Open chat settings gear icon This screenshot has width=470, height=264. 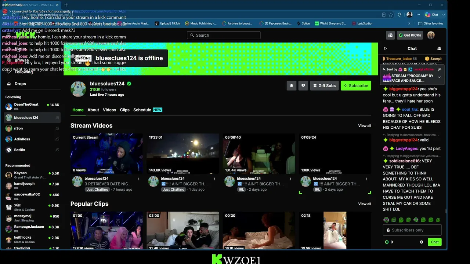coord(422,242)
